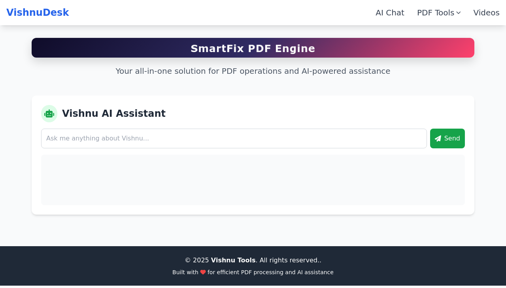Screen dimensions: 506x288
Task: Click the empty chat response area
Action: [x=253, y=180]
